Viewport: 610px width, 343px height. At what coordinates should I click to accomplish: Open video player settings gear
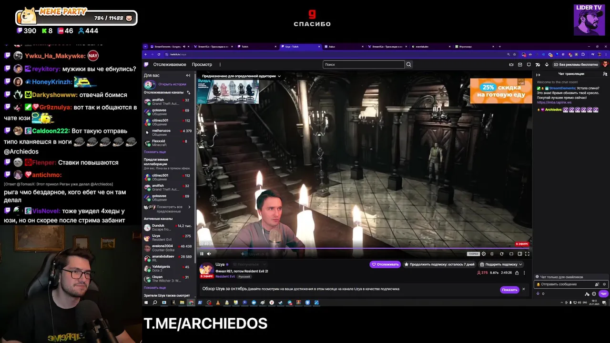tap(484, 254)
